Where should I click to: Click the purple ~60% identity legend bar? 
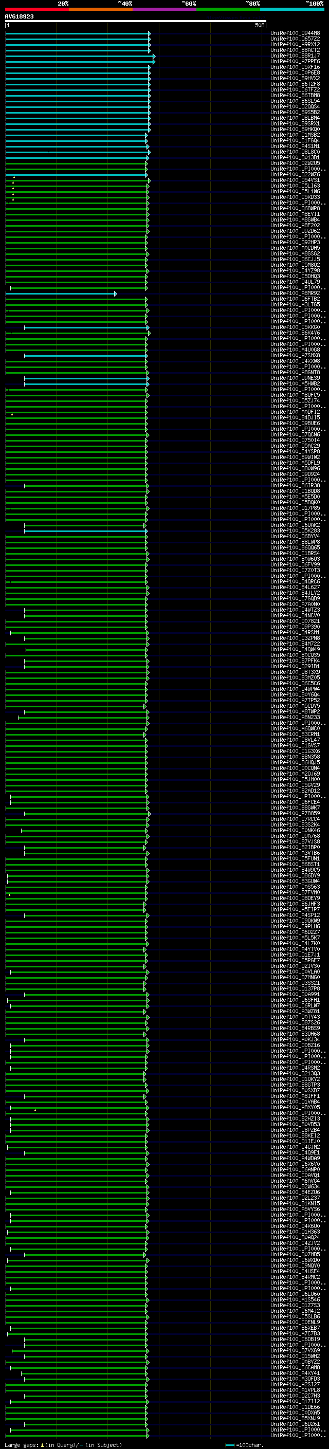point(165,9)
